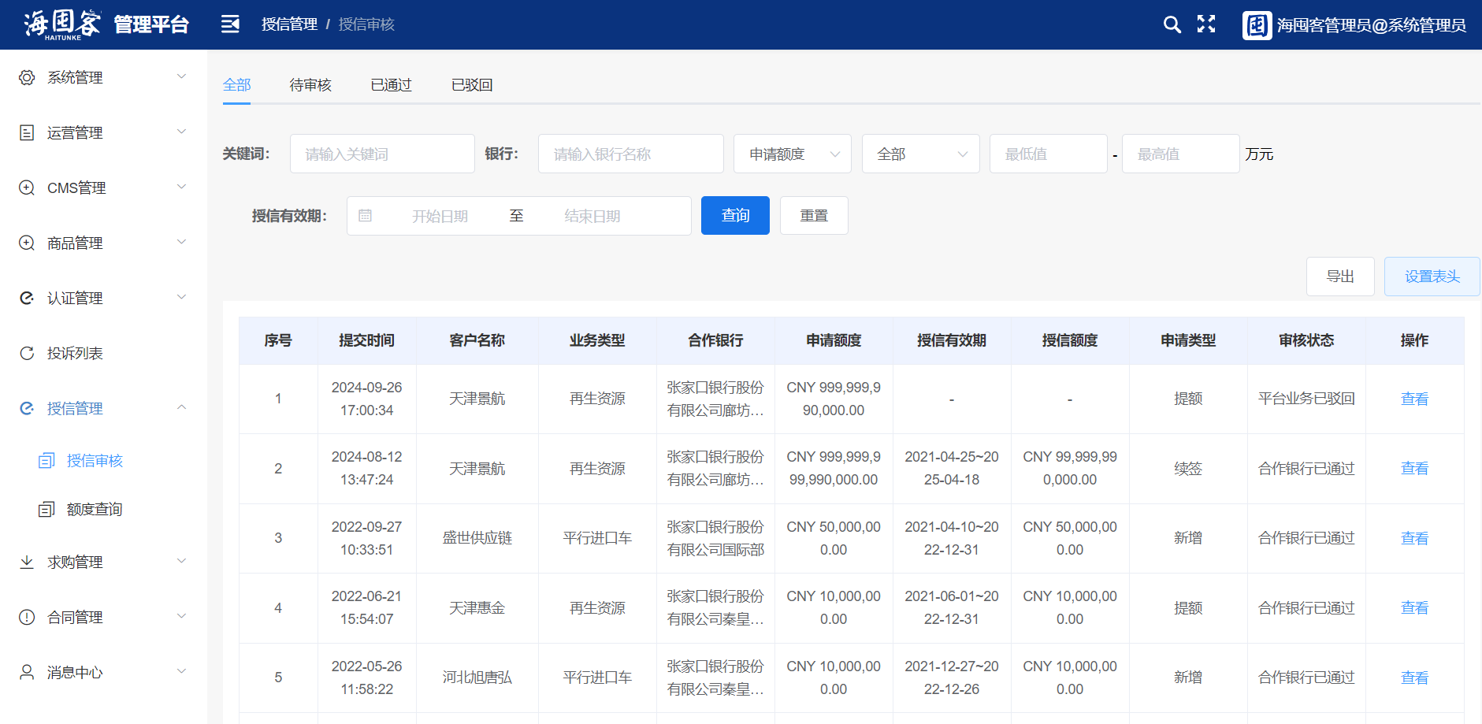Open the 全部 amount filter dropdown
1482x724 pixels.
coord(920,154)
